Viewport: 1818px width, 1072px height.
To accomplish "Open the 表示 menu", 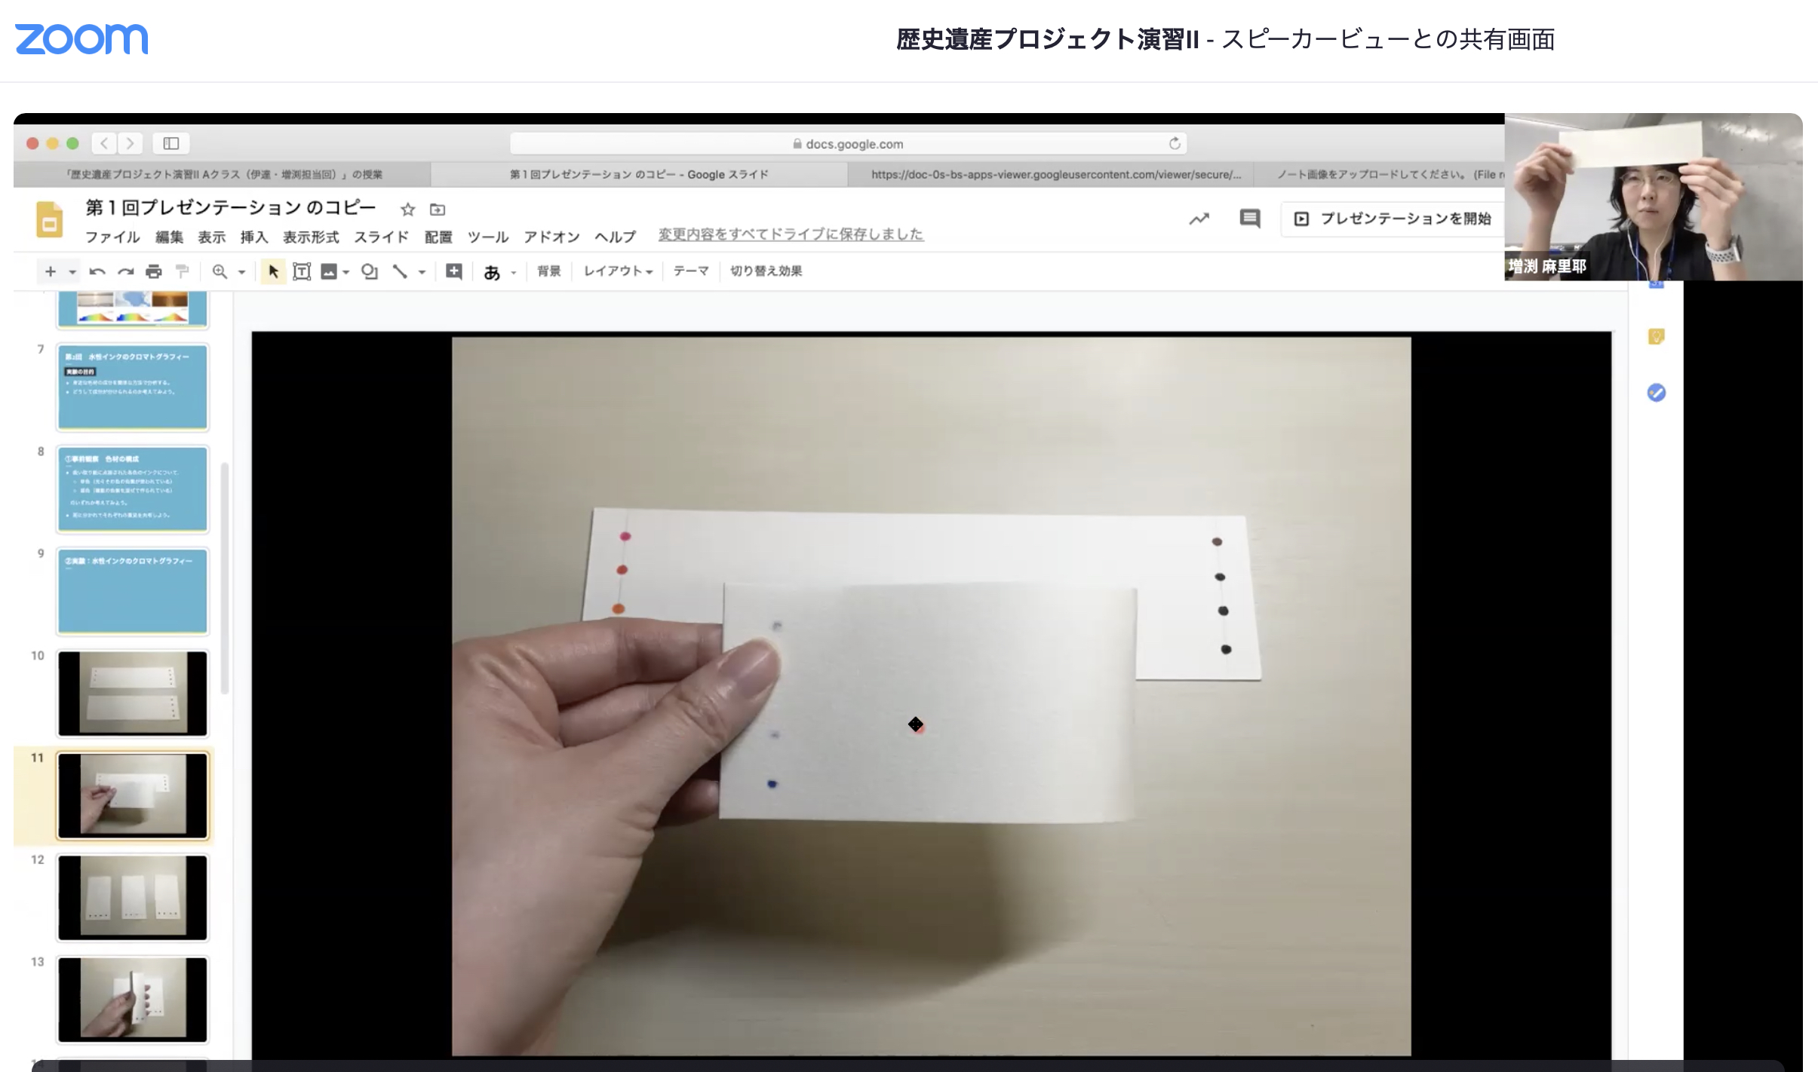I will point(212,237).
